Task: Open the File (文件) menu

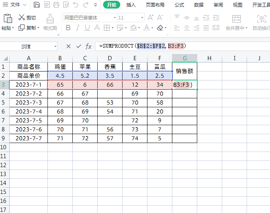Action: point(15,5)
